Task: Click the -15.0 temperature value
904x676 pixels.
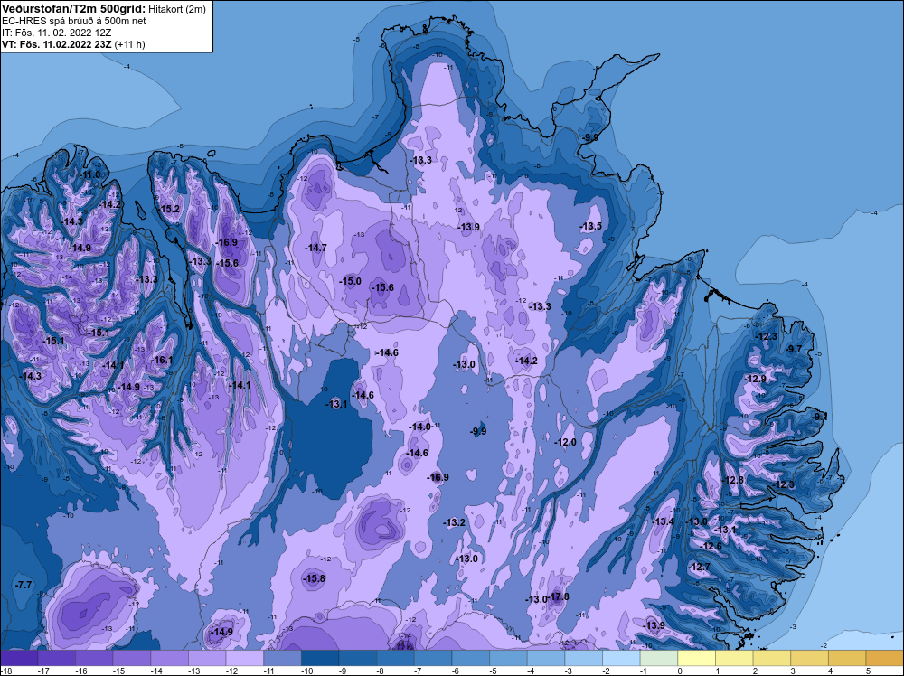Action: (x=350, y=281)
